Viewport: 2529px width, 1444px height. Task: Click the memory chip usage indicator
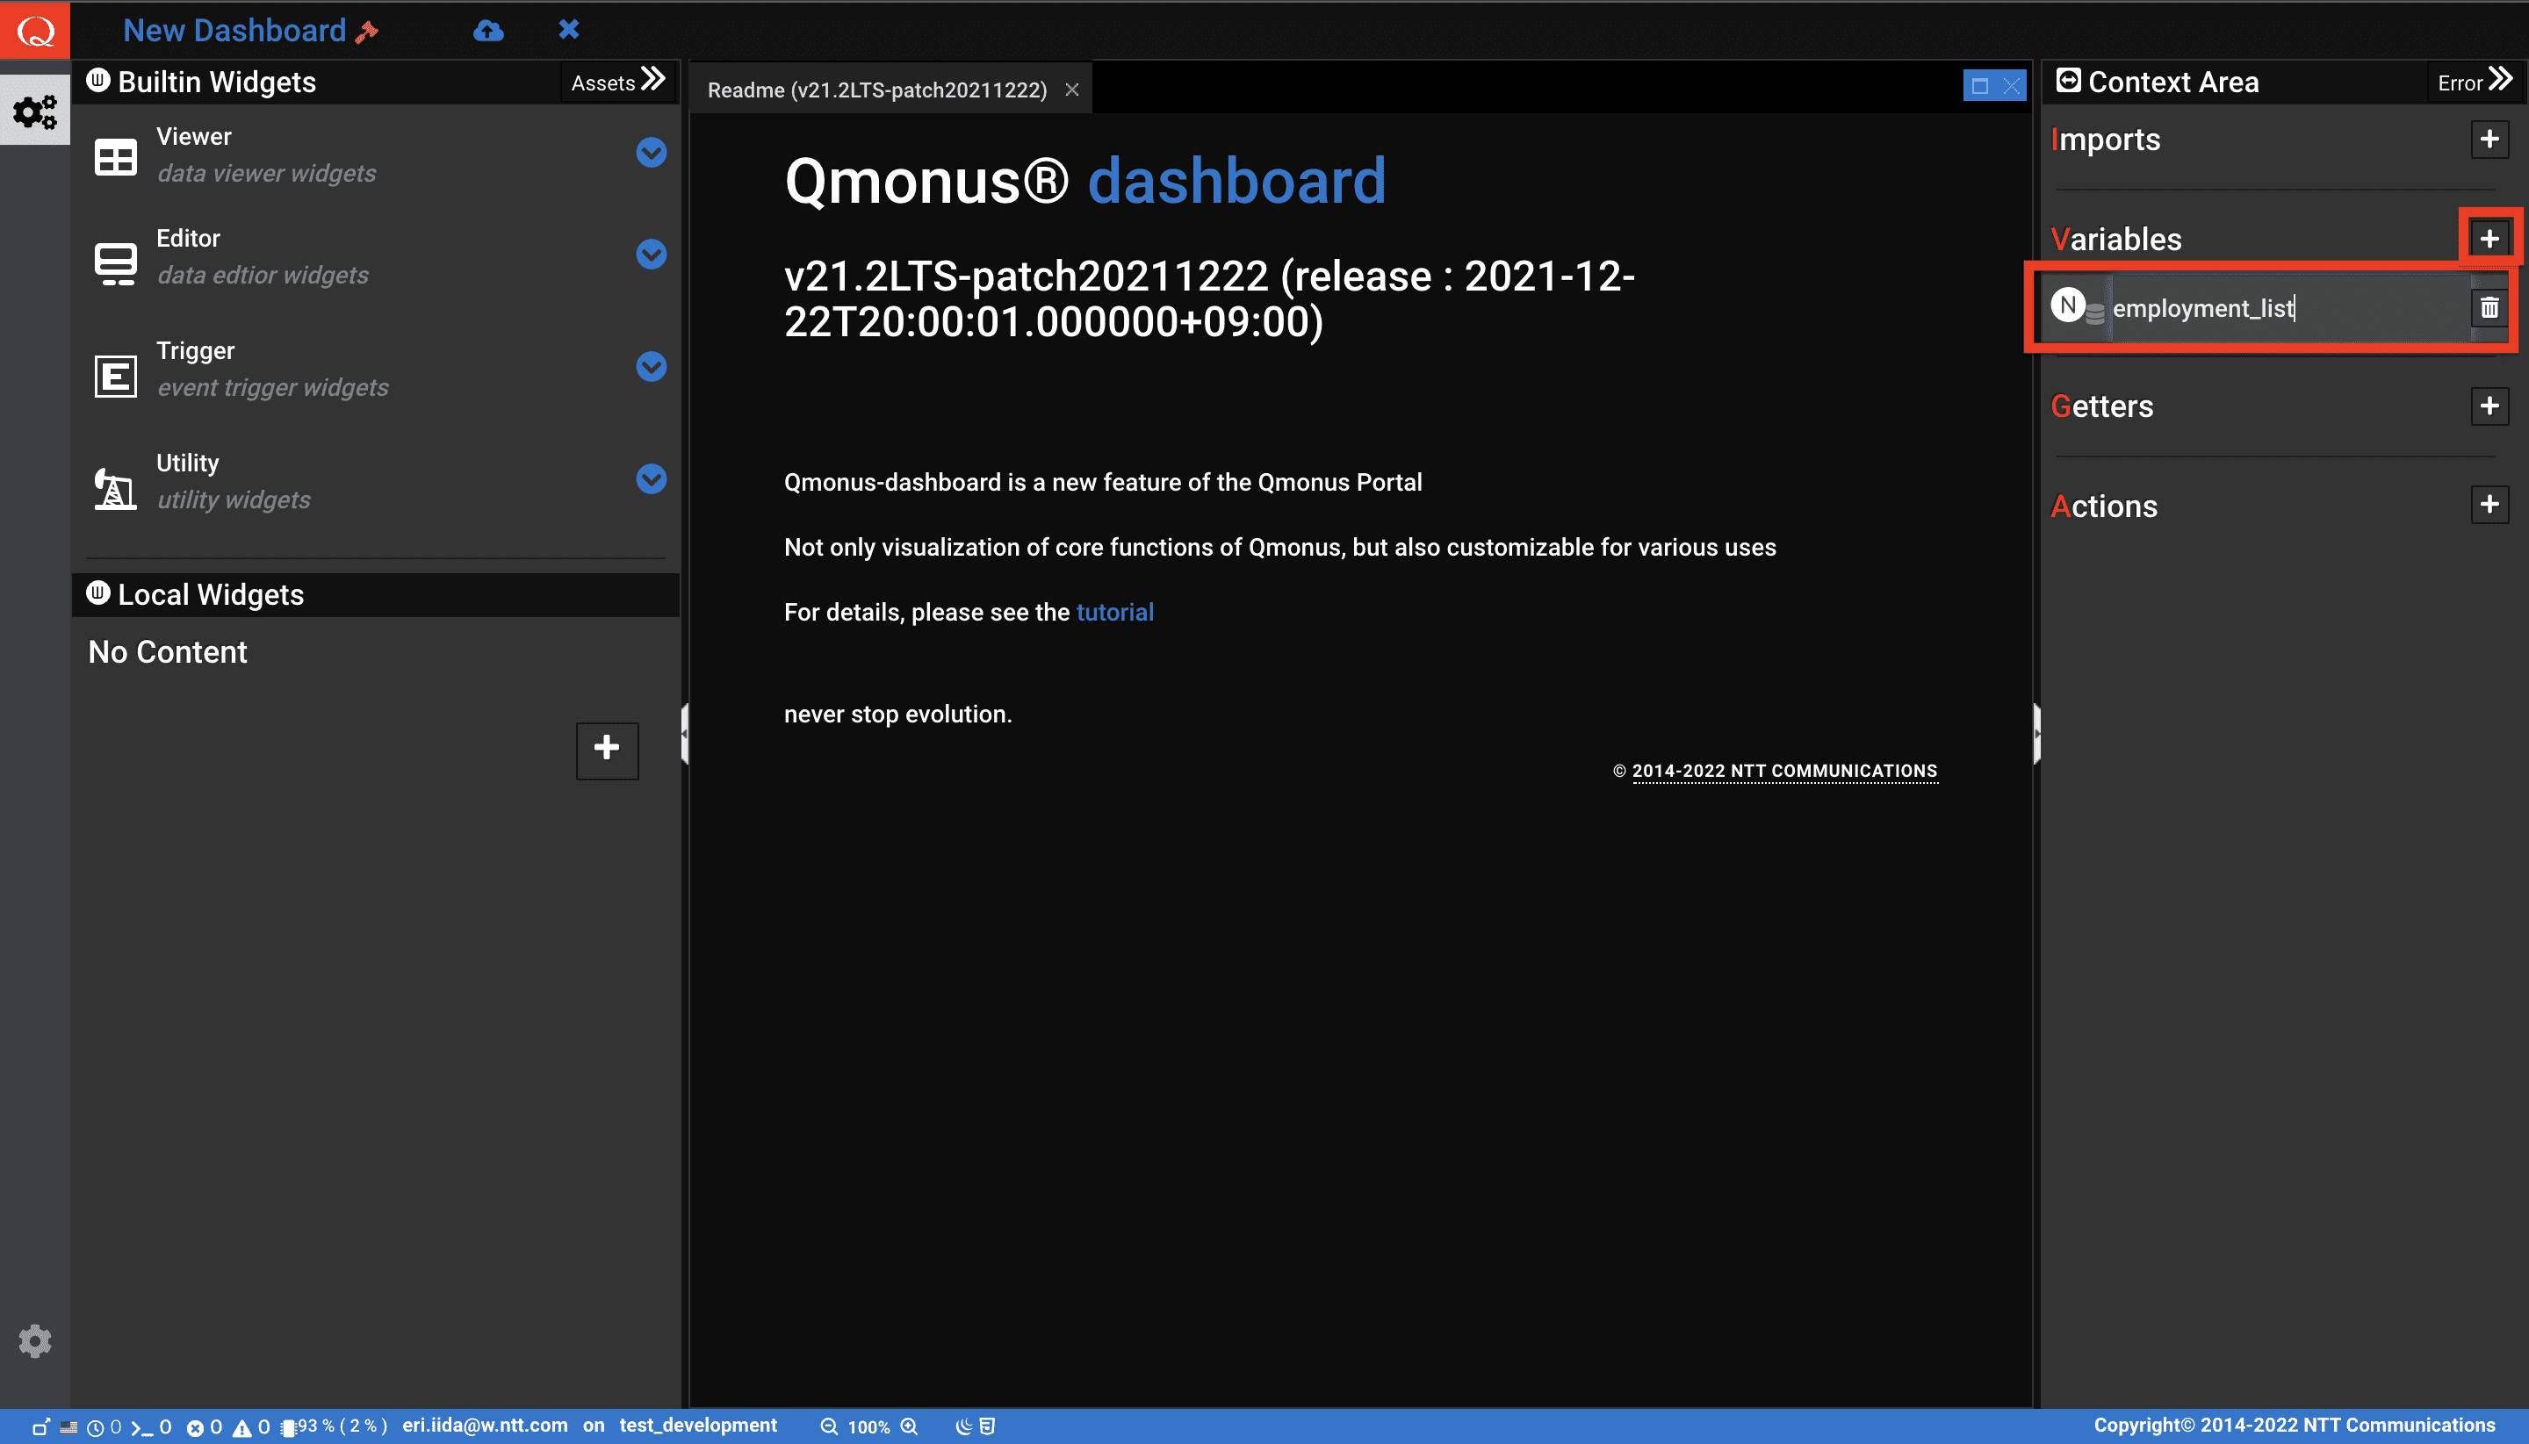tap(334, 1426)
